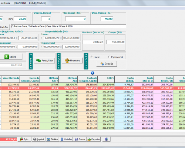Screen dimensions: 185x148
Task: Click the Imprimir printer button
Action: 38,139
